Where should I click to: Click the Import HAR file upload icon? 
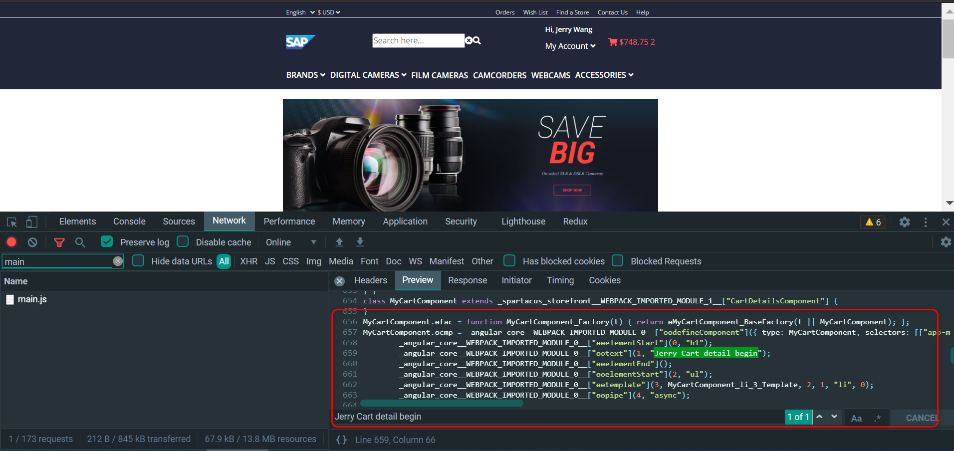click(339, 242)
